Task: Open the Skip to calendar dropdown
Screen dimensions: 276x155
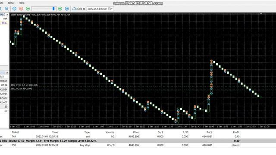Action: click(x=110, y=9)
